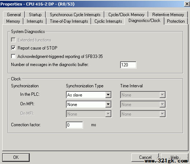Click the 'Correction factor:' label
The image size is (190, 164).
click(26, 125)
